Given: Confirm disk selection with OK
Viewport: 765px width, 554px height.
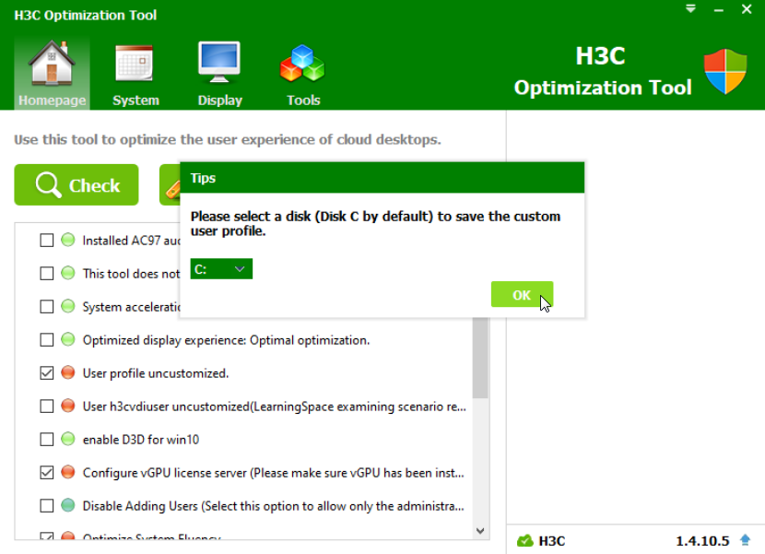Looking at the screenshot, I should (x=522, y=294).
